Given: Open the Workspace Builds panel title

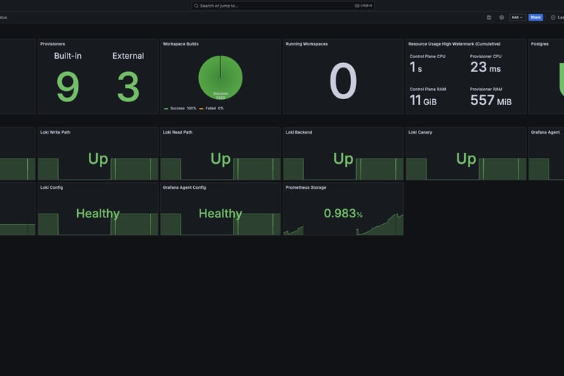Looking at the screenshot, I should [181, 44].
